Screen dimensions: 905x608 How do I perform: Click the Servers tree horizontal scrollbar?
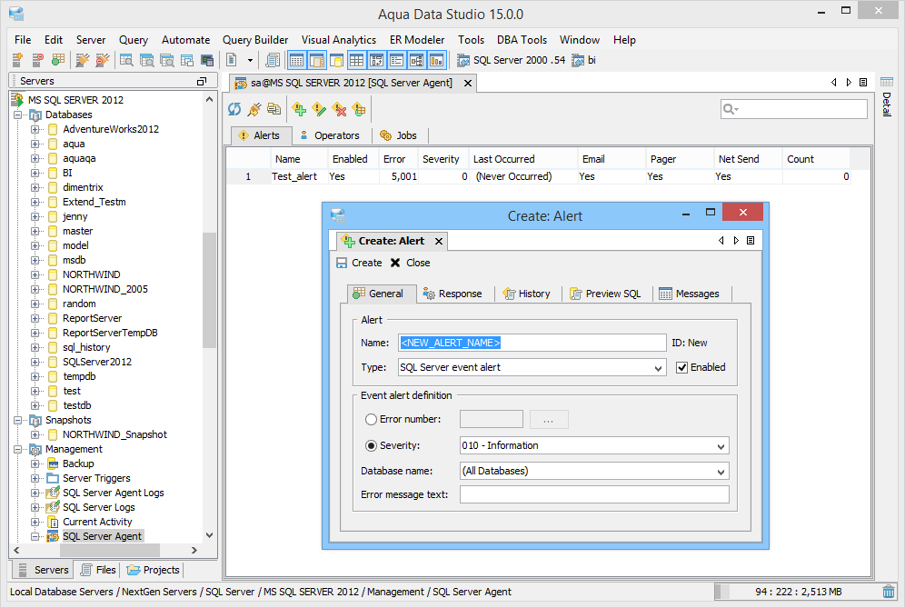point(110,550)
